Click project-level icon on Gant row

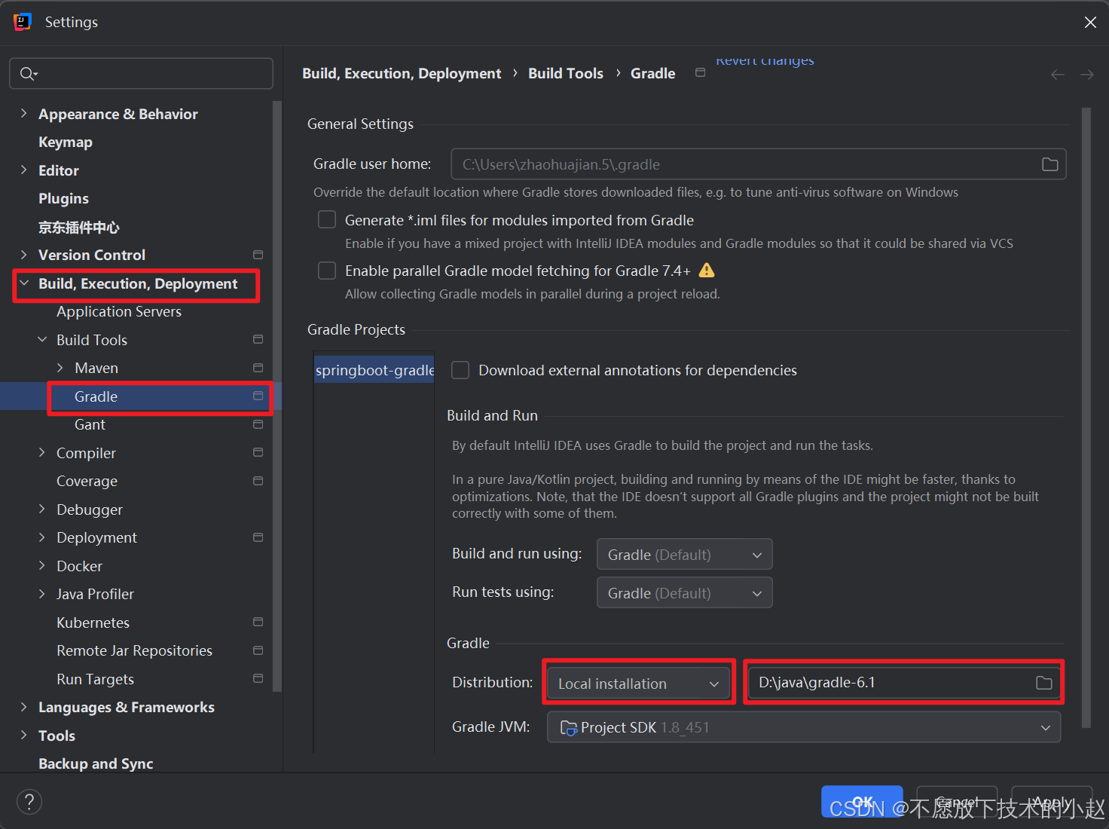tap(258, 424)
